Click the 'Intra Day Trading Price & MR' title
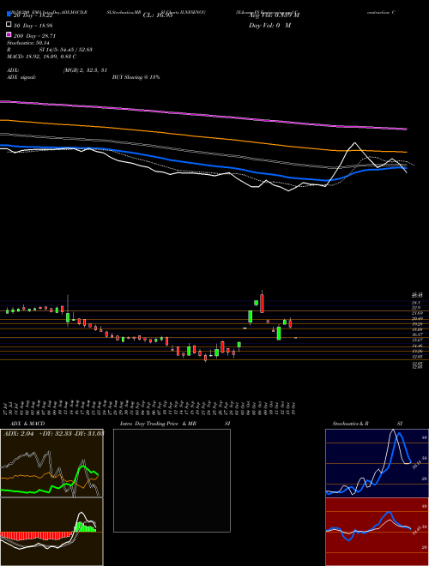 (158, 424)
